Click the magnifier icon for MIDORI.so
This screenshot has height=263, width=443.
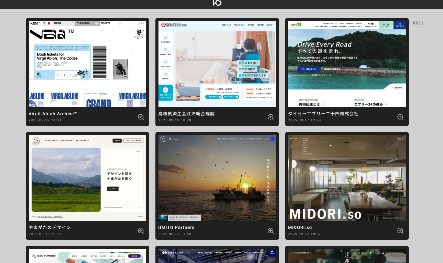(400, 231)
